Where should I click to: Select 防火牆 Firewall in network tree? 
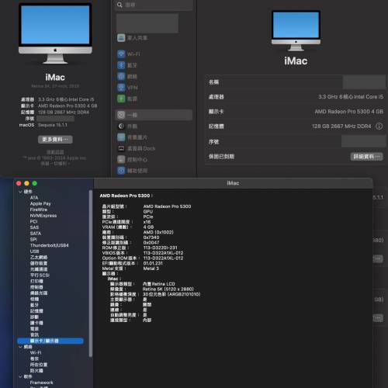[x=36, y=371]
